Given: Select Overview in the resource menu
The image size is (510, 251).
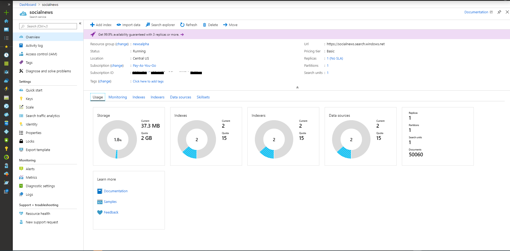Looking at the screenshot, I should tap(48, 37).
